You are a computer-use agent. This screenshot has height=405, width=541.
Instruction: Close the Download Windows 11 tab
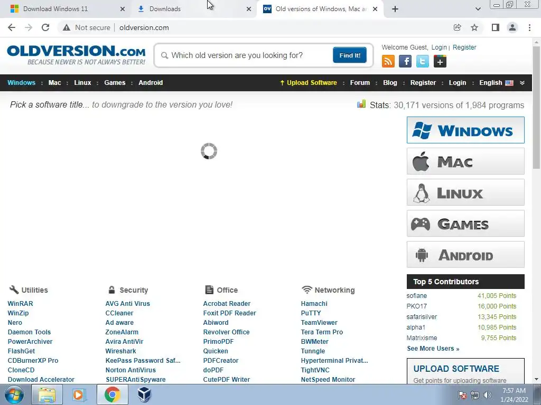[x=123, y=9]
